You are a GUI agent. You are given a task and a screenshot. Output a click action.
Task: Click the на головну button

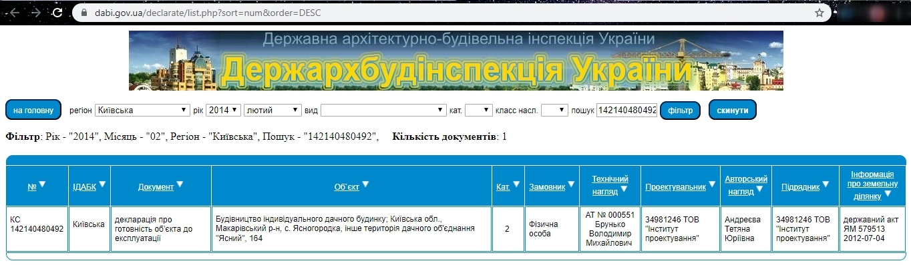click(x=33, y=110)
